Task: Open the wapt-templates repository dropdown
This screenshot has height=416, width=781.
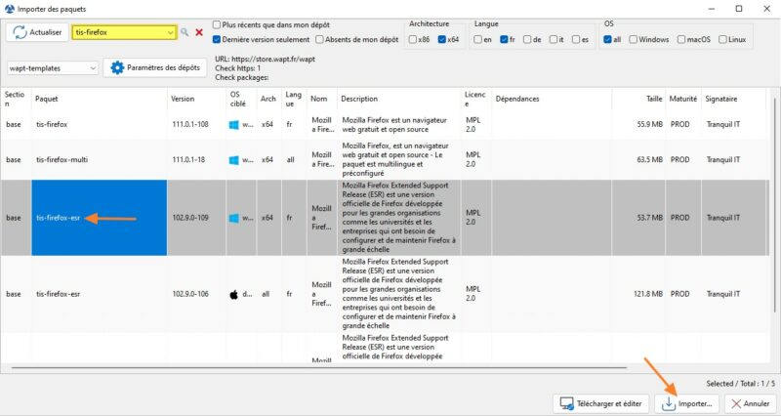Action: pos(53,68)
